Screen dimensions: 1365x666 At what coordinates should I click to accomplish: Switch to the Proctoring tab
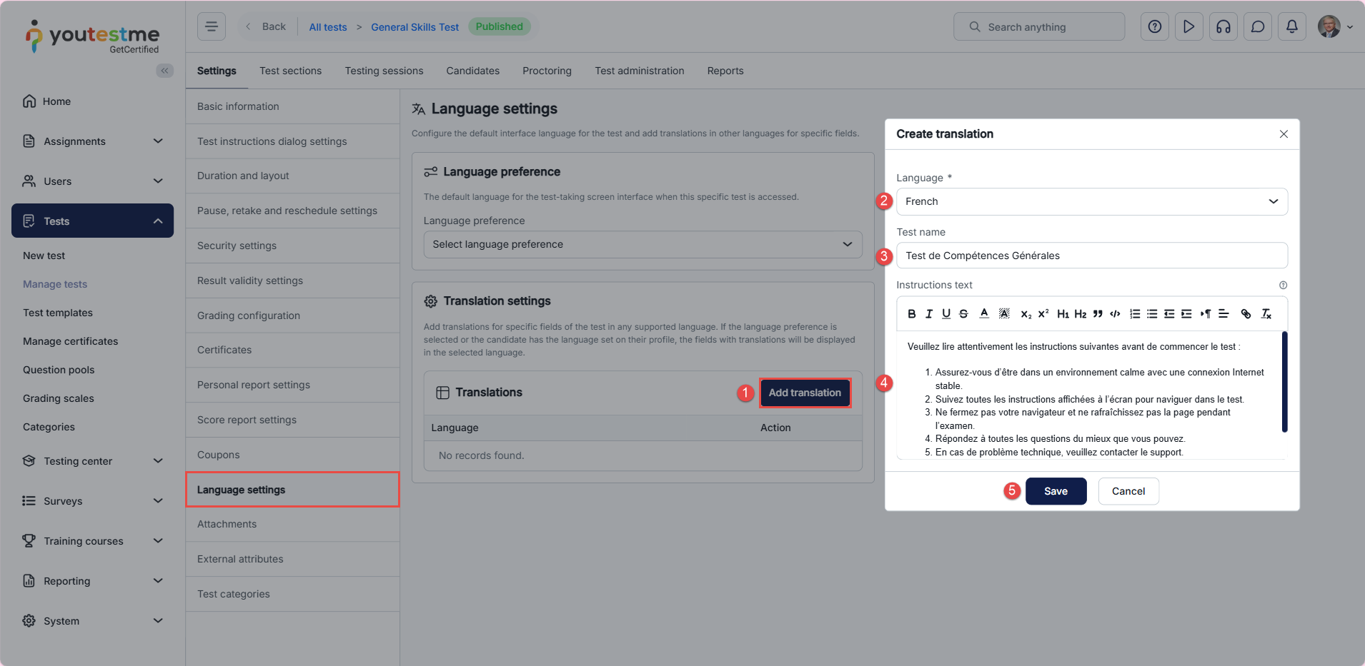tap(547, 71)
